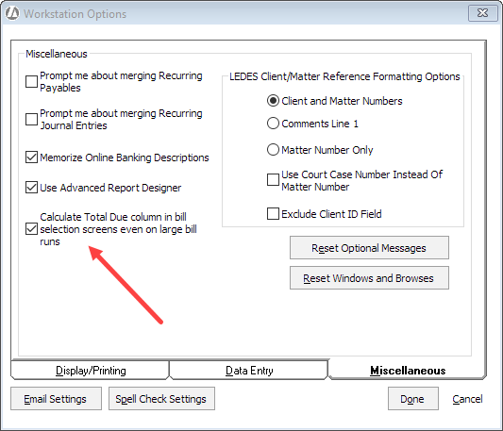Enable prompt about merging Recurring Journal Entries
Image resolution: width=503 pixels, height=431 pixels.
pyautogui.click(x=31, y=119)
